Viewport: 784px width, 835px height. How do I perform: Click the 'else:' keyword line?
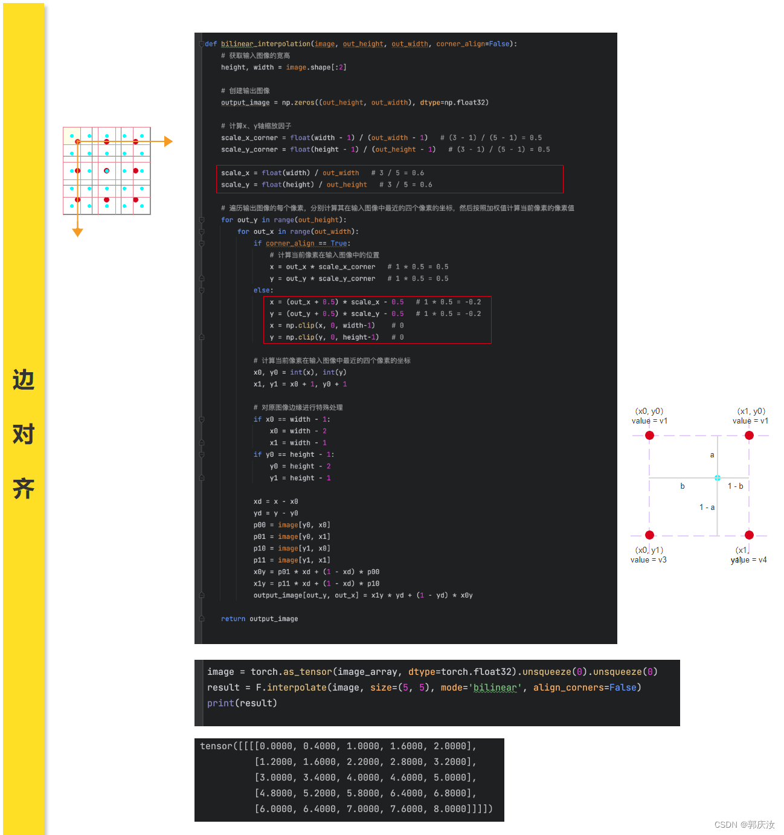(x=263, y=291)
